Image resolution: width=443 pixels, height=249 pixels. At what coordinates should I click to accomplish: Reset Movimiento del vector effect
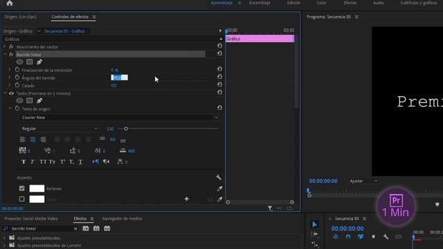coord(219,46)
